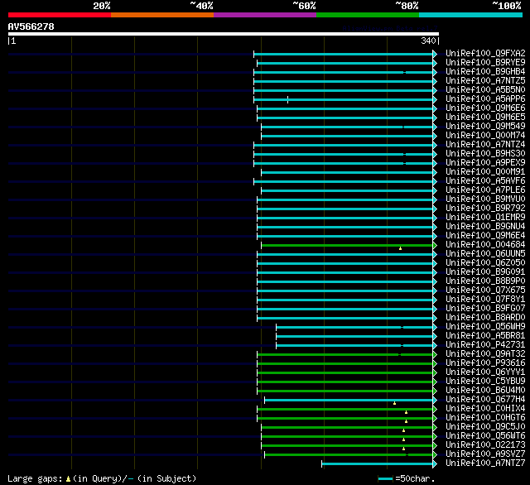Select the UniRef100_A5BR81 label
Image resolution: width=530 pixels, height=485 pixels.
click(x=485, y=336)
